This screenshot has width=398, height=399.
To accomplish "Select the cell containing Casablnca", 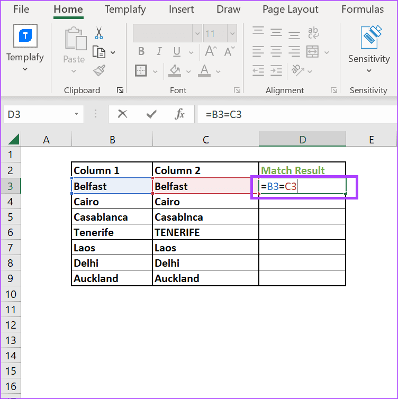I will 206,217.
